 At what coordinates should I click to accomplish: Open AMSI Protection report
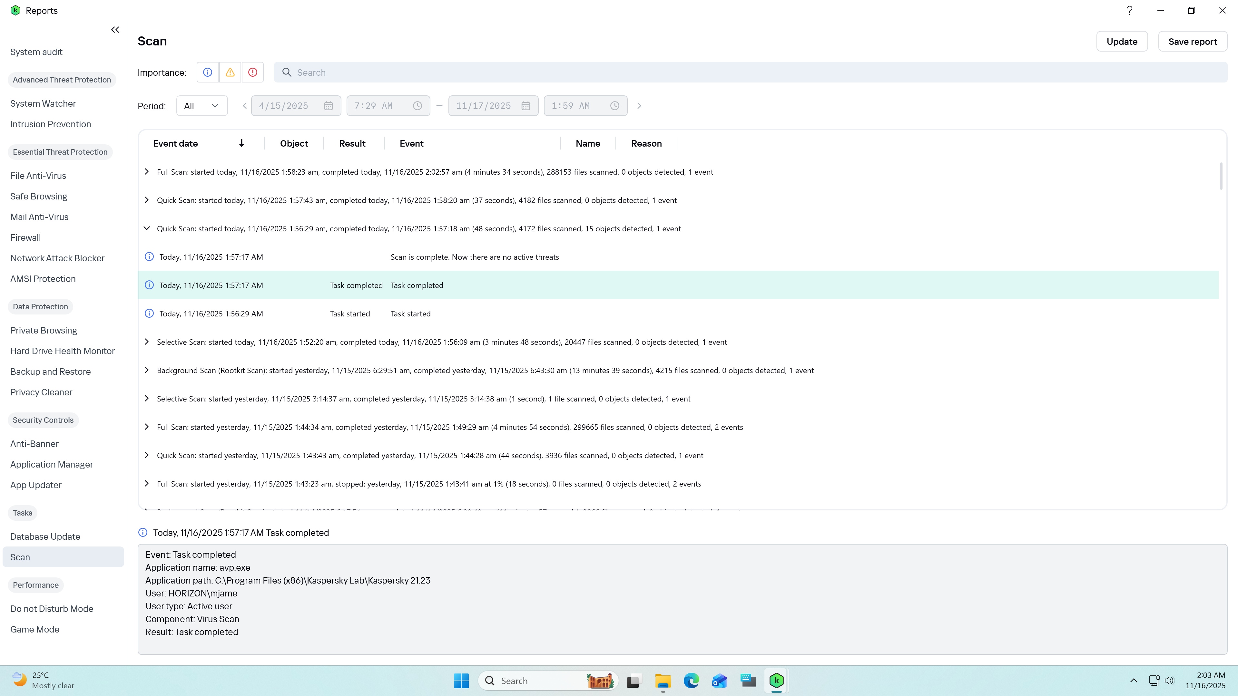pyautogui.click(x=43, y=279)
